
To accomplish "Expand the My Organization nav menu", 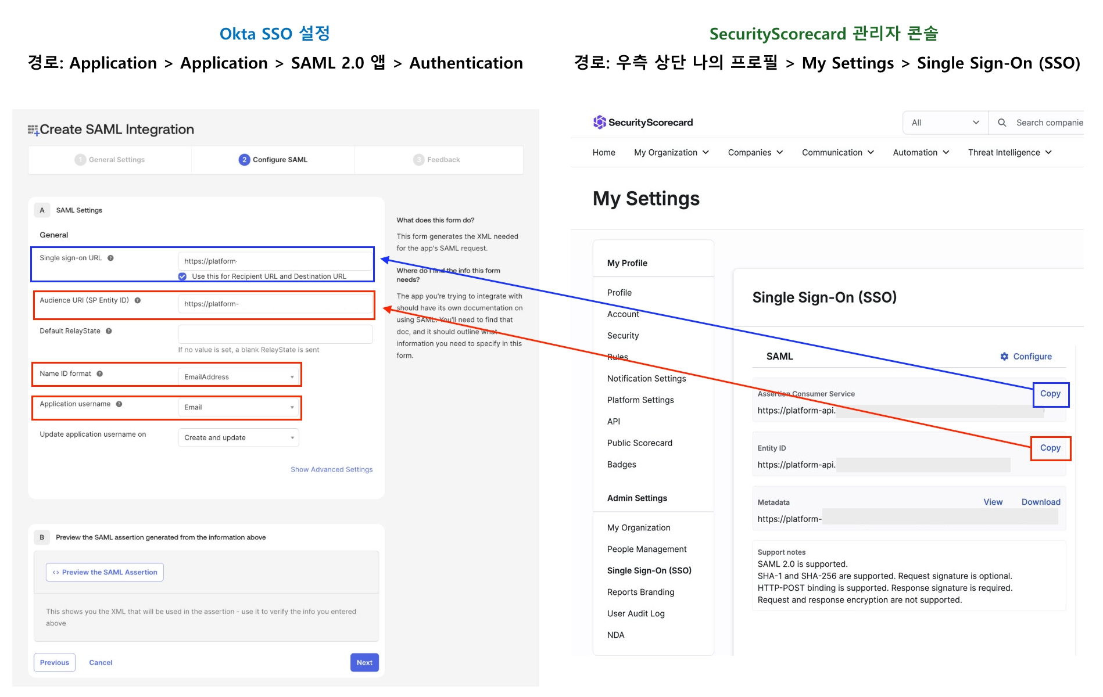I will click(x=671, y=152).
